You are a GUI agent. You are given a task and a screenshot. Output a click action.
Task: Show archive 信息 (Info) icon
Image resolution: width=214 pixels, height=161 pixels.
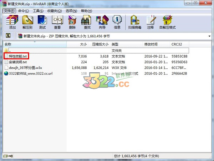pyautogui.click(x=117, y=20)
